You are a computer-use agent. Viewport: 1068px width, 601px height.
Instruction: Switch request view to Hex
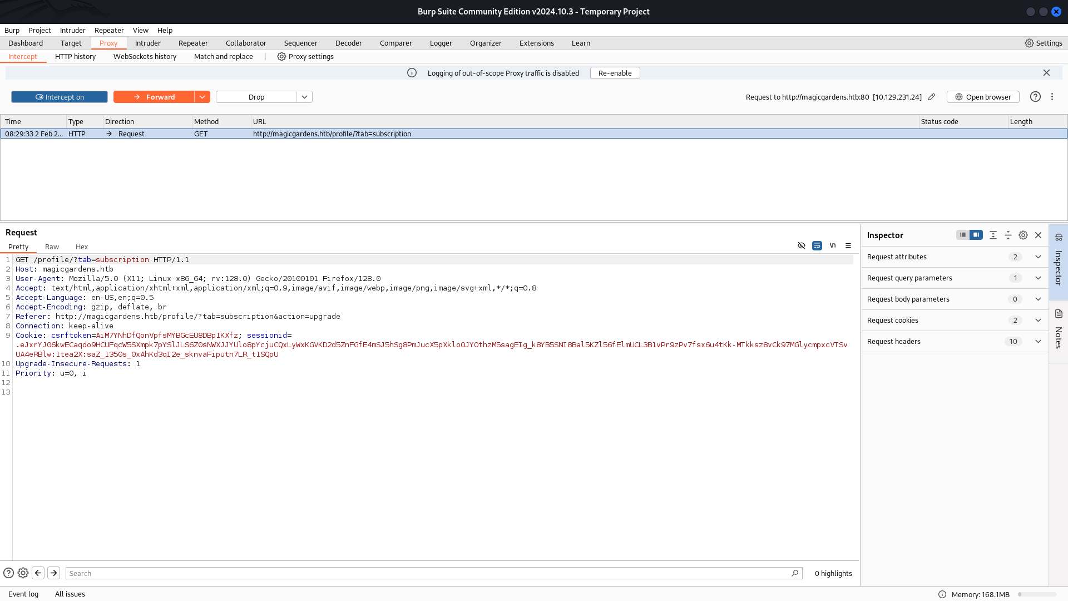click(82, 247)
